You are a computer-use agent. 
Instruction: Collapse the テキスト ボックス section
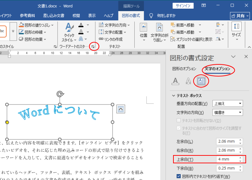(x=173, y=96)
